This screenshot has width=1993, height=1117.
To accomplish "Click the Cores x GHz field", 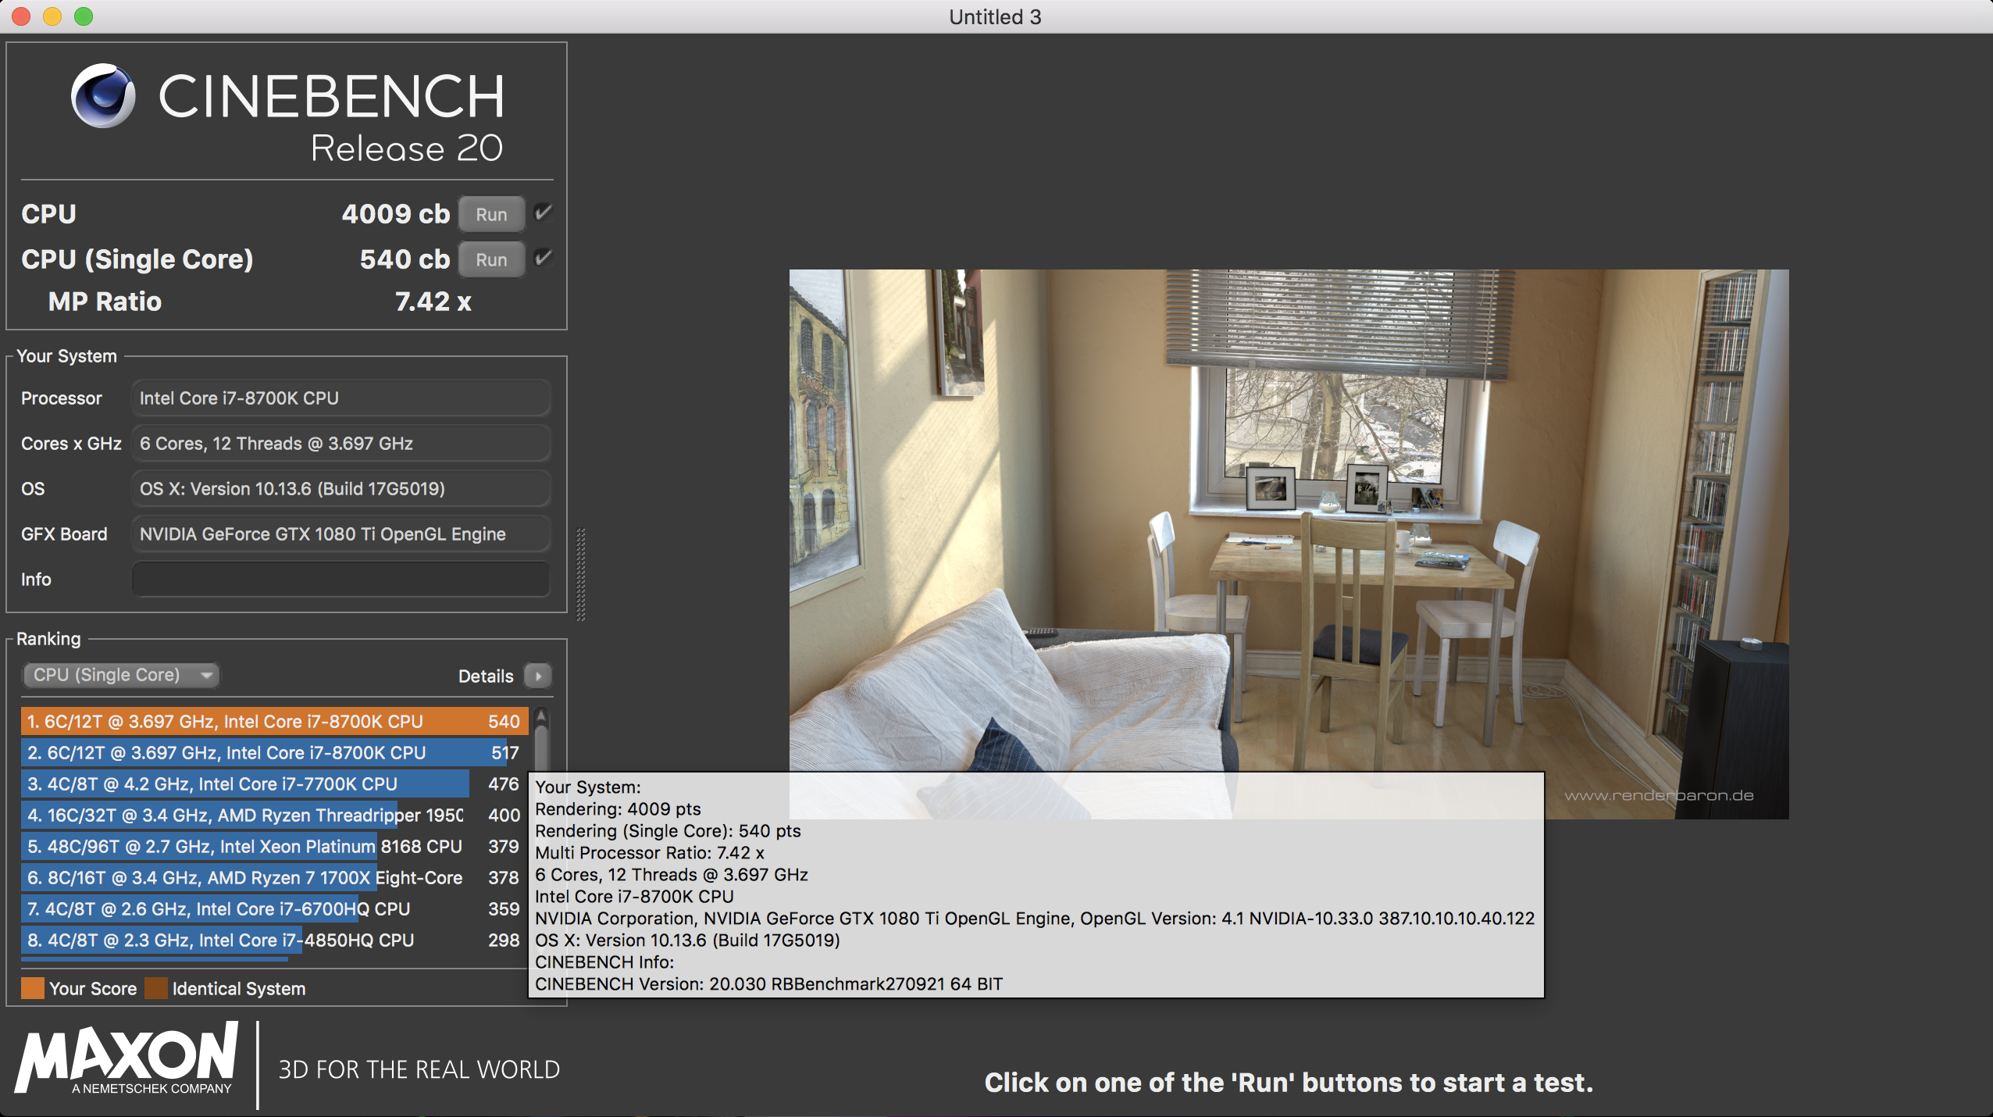I will point(341,444).
